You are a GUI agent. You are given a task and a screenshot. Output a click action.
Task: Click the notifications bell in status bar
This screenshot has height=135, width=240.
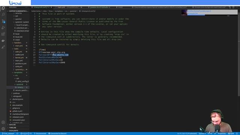tap(237, 133)
